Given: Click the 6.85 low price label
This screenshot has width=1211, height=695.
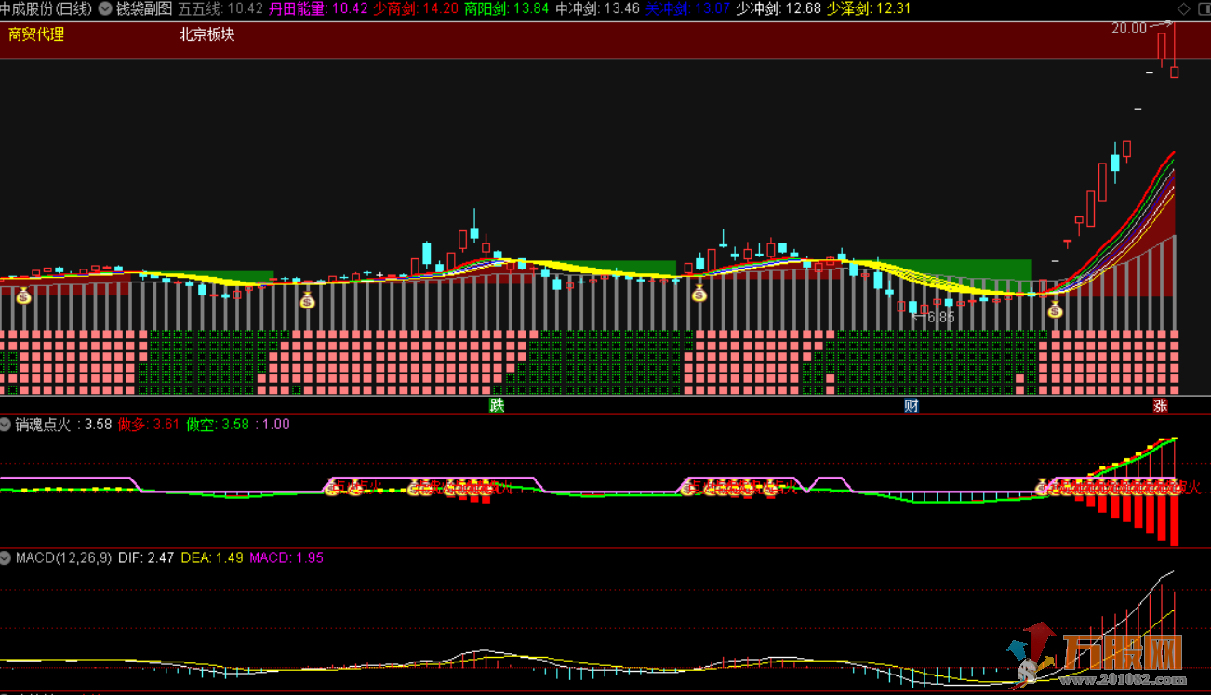Looking at the screenshot, I should (939, 317).
